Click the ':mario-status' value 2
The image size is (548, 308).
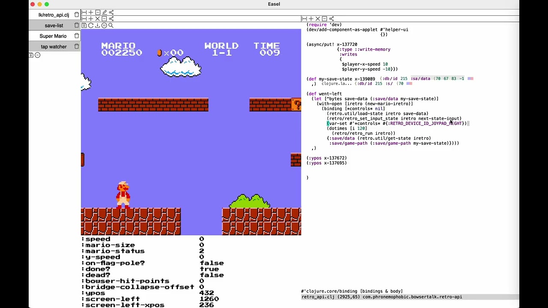(202, 251)
